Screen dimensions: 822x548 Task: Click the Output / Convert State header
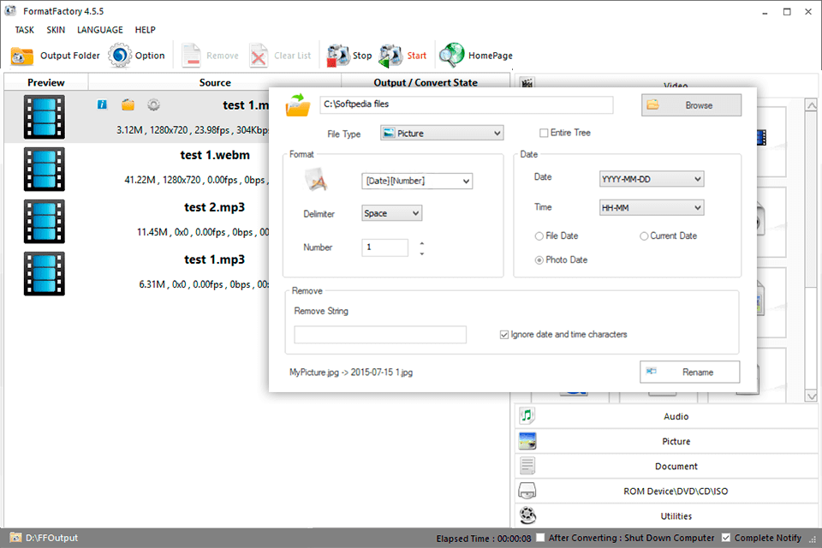426,82
